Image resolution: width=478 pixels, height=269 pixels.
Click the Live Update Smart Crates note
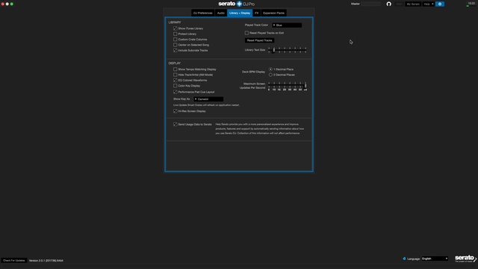(206, 105)
